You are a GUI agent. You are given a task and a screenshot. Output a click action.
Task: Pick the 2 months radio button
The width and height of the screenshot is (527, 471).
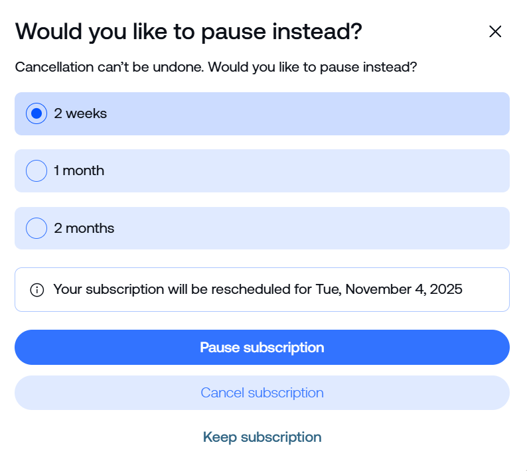coord(37,228)
